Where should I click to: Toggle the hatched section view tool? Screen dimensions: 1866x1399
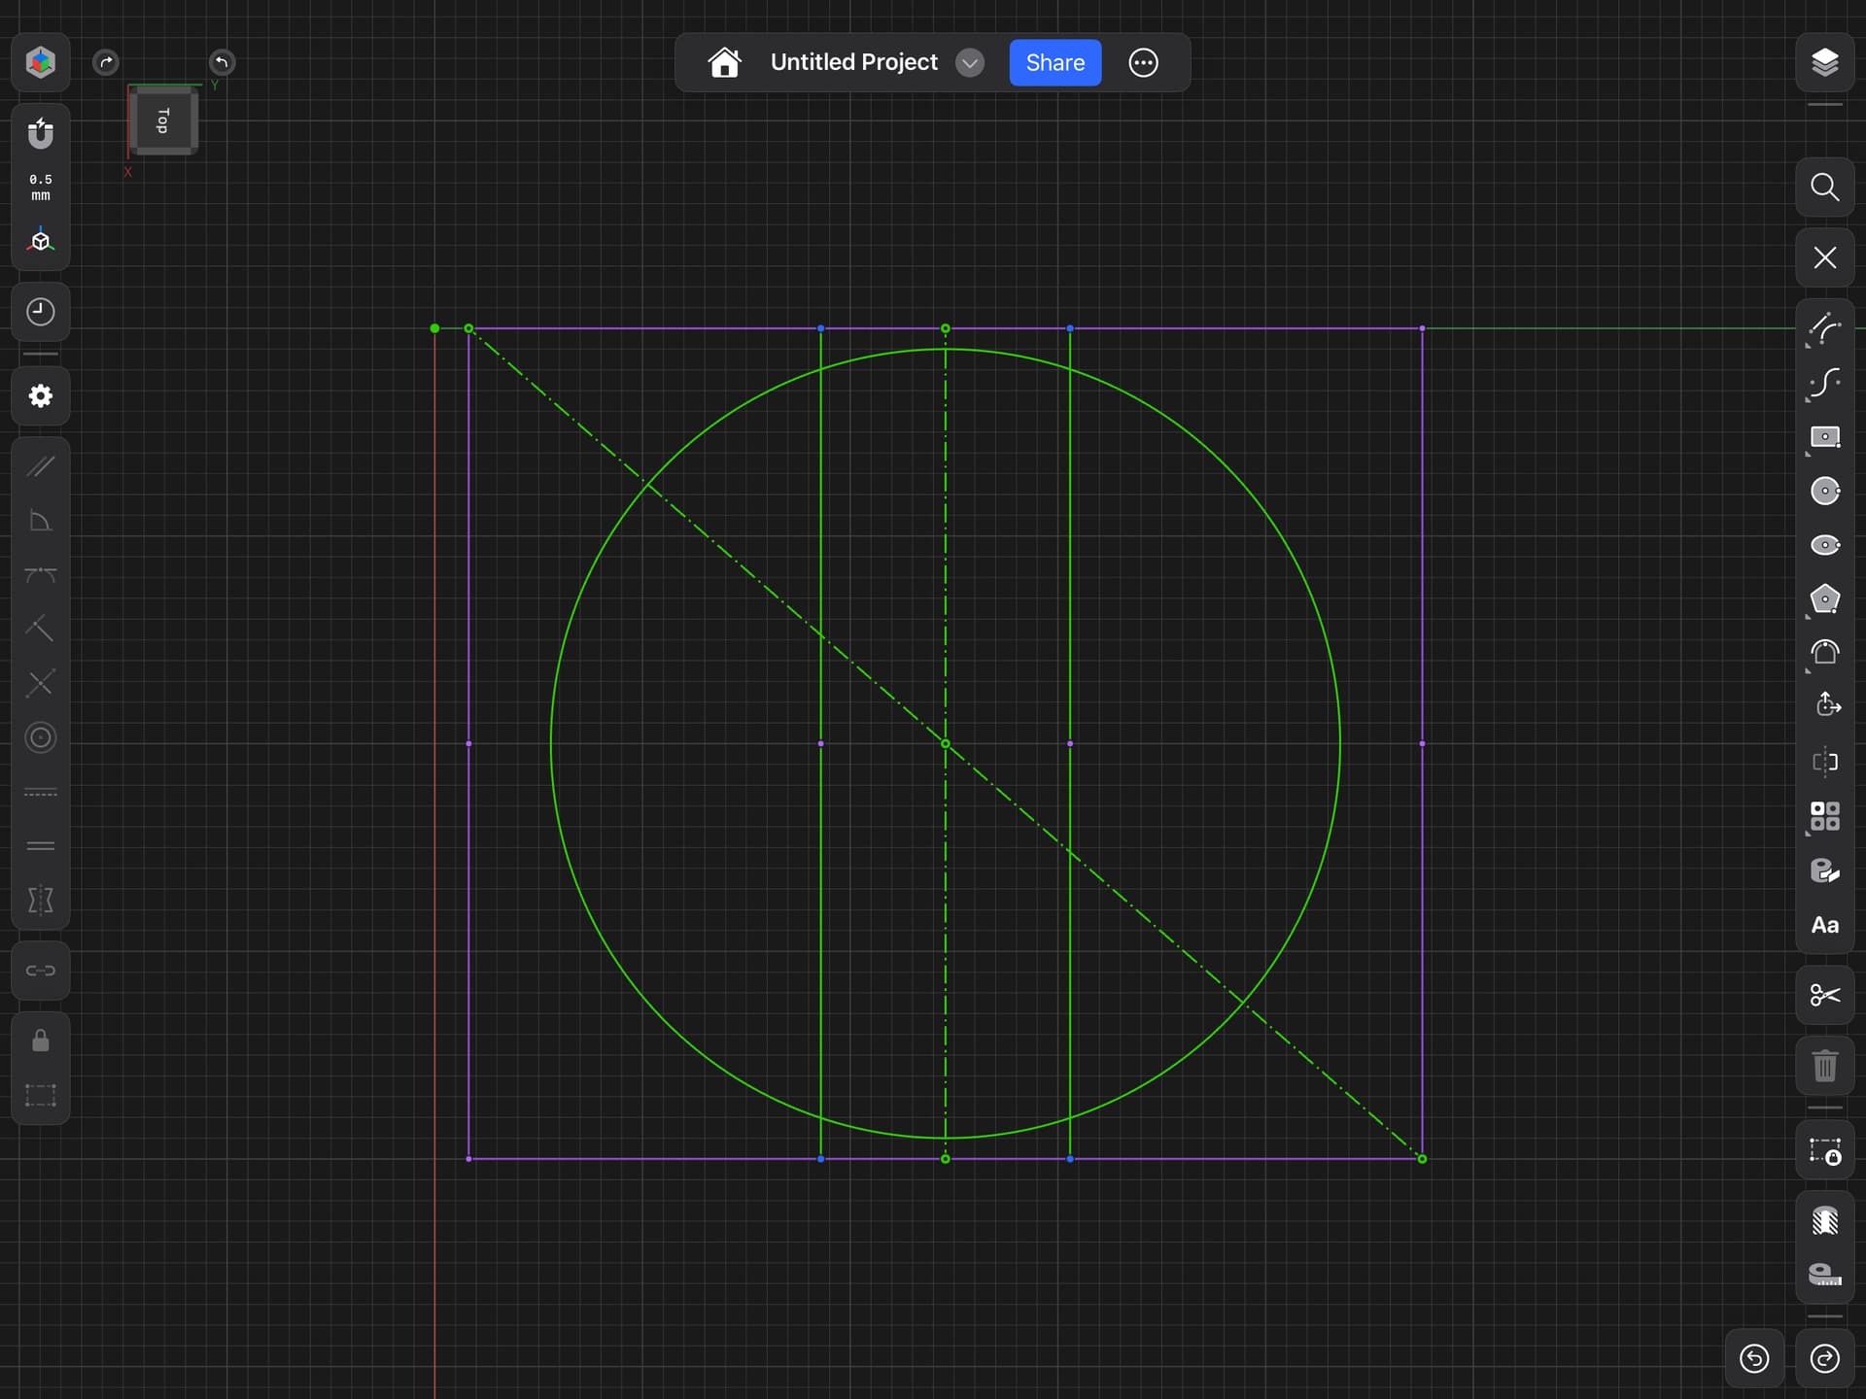1824,1221
